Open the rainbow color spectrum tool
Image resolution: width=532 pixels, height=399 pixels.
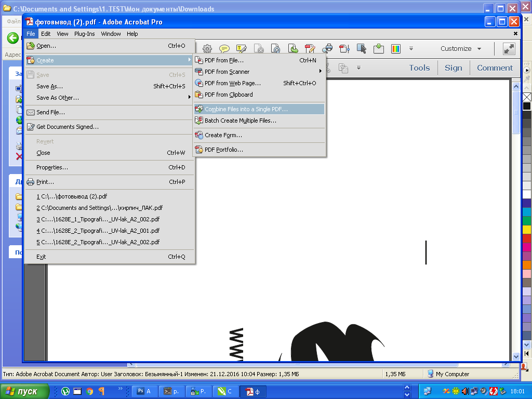(x=395, y=49)
